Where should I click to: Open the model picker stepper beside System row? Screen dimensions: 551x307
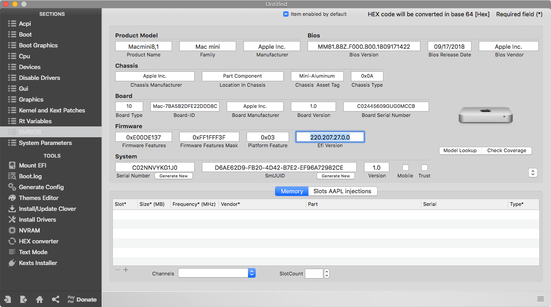[533, 172]
